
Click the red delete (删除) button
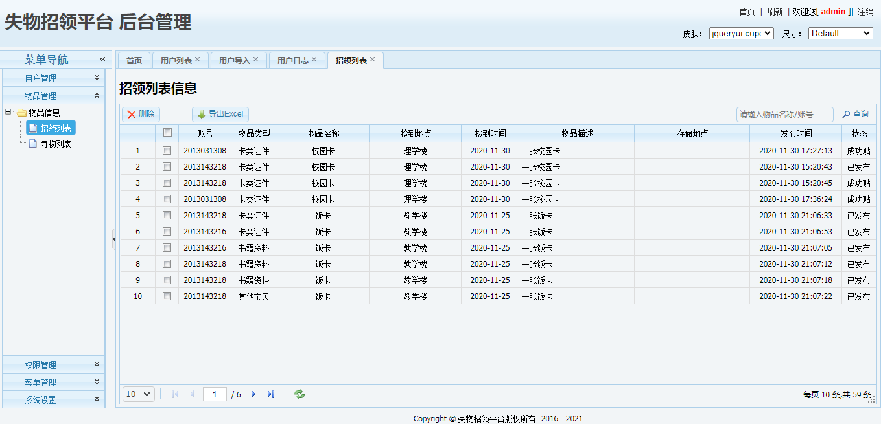[141, 115]
